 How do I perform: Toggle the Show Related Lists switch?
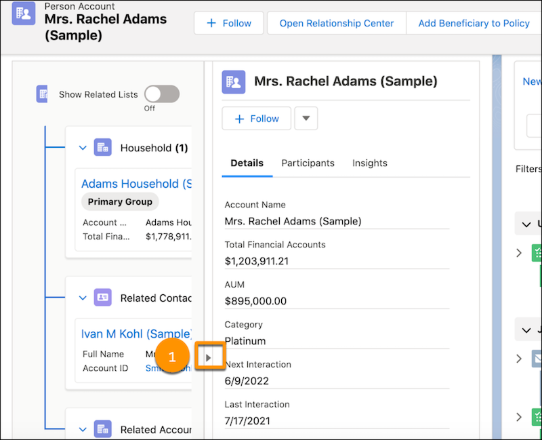tap(162, 94)
